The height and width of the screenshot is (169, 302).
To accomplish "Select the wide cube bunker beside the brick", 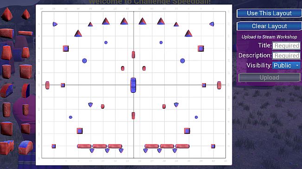I will (26, 72).
